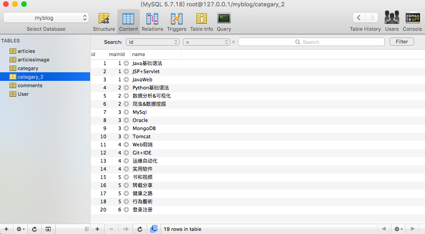The height and width of the screenshot is (234, 425).
Task: Select the 书和视频 row
Action: (x=258, y=177)
